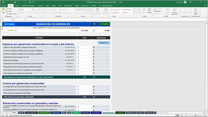Image resolution: width=208 pixels, height=117 pixels.
Task: Go to the DIVIDENDOS sheet tab
Action: tap(96, 113)
